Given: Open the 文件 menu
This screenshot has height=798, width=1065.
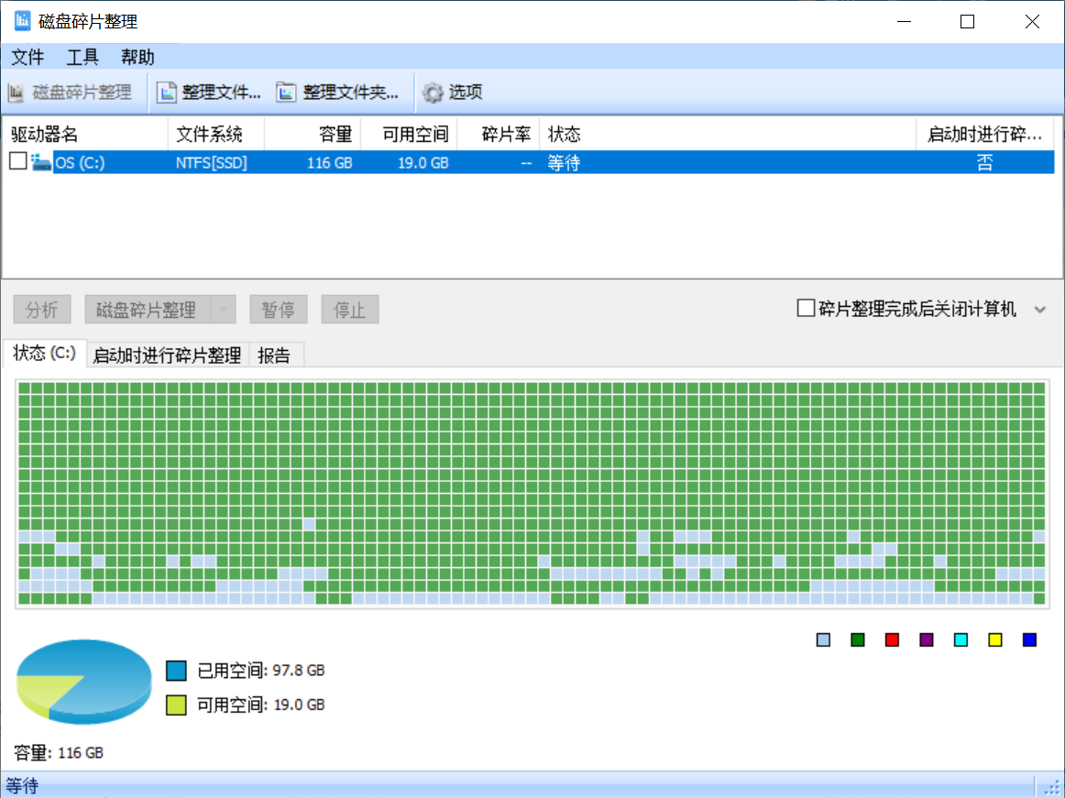Looking at the screenshot, I should [27, 57].
